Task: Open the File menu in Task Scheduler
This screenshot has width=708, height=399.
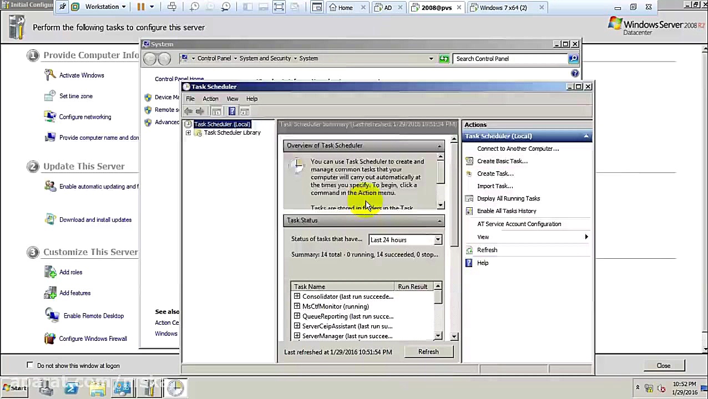Action: coord(190,99)
